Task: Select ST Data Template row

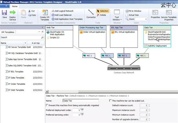Action: tap(24, 78)
